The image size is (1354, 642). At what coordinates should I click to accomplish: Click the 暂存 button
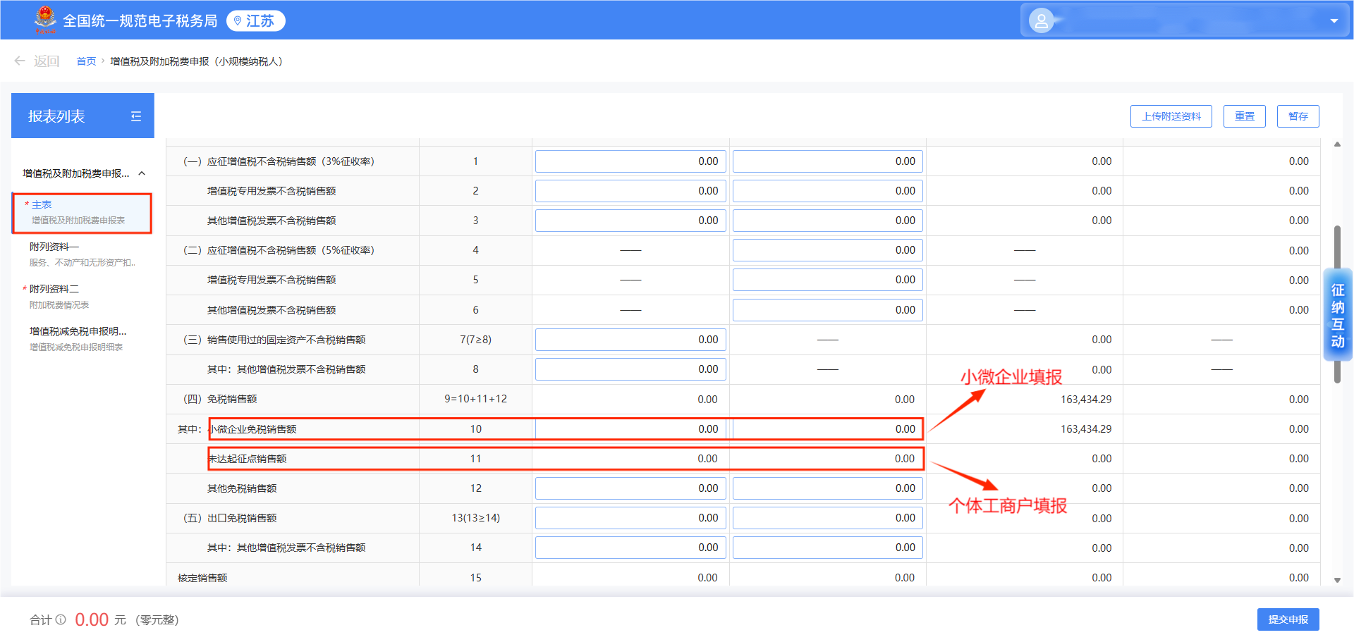click(x=1298, y=116)
